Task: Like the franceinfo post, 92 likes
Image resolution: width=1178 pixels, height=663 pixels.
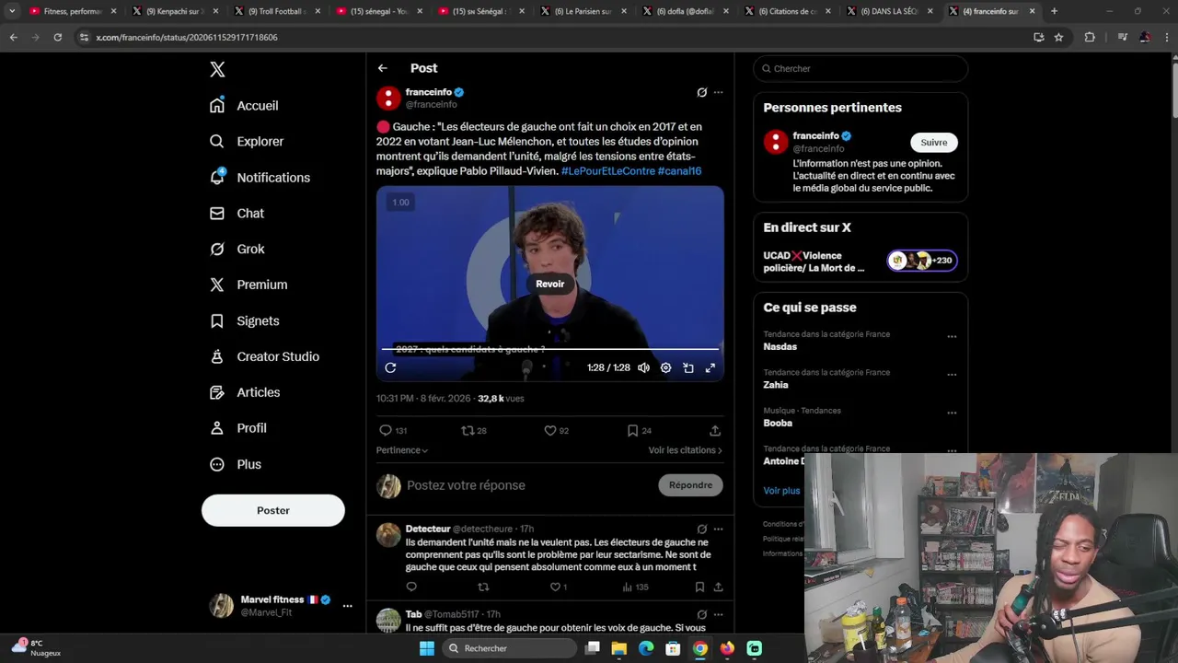Action: pos(556,430)
